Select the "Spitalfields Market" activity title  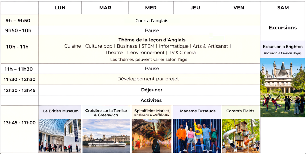point(152,111)
